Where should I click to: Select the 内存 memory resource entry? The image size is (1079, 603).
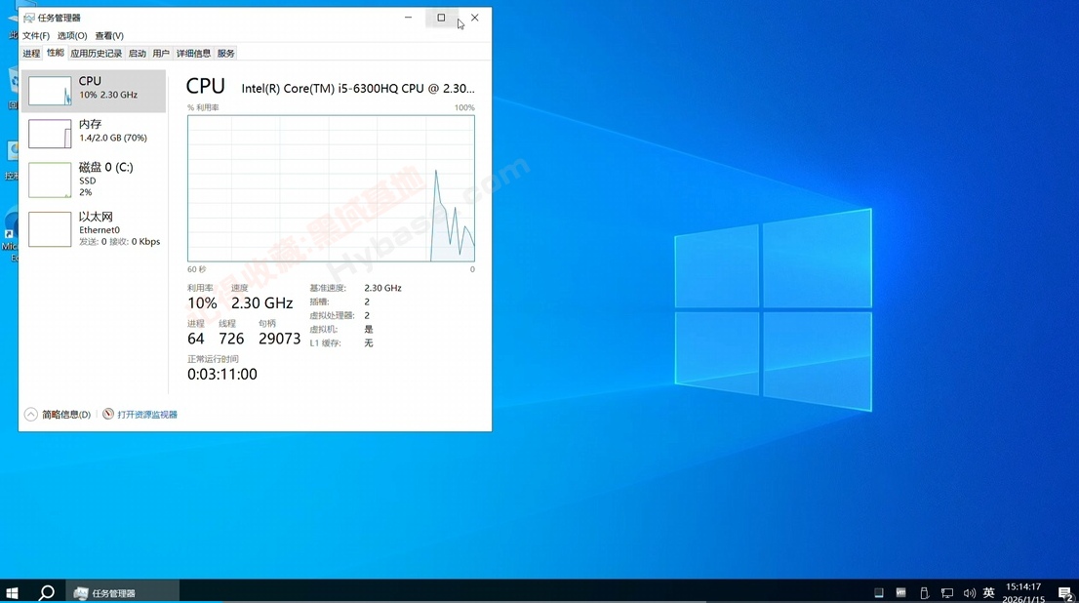[x=94, y=133]
